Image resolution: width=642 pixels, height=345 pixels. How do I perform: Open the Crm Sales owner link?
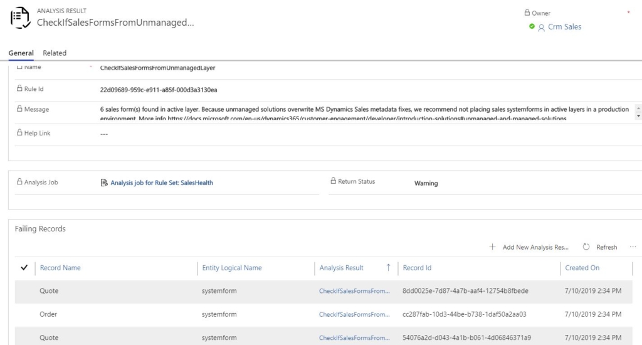pos(564,27)
